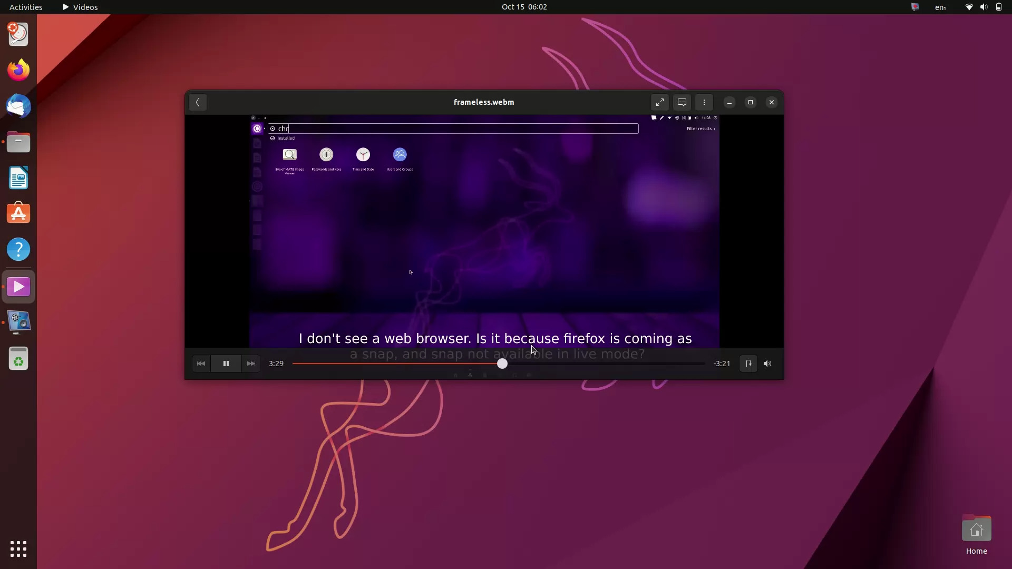
Task: Toggle subtitles on or off
Action: [x=682, y=102]
